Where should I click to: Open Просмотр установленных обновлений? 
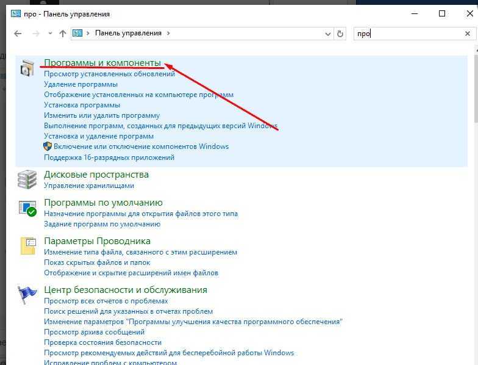[x=110, y=74]
